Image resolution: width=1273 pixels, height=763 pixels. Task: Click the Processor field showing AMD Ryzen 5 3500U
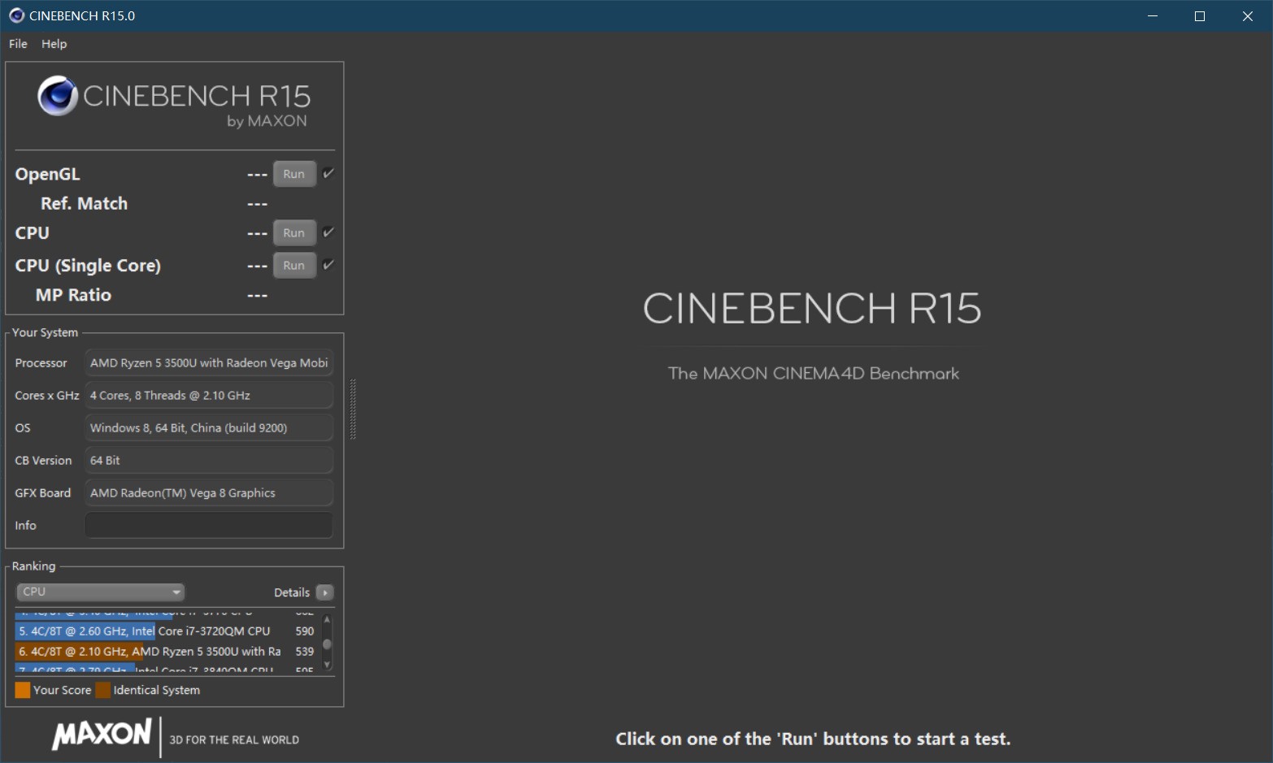coord(208,362)
